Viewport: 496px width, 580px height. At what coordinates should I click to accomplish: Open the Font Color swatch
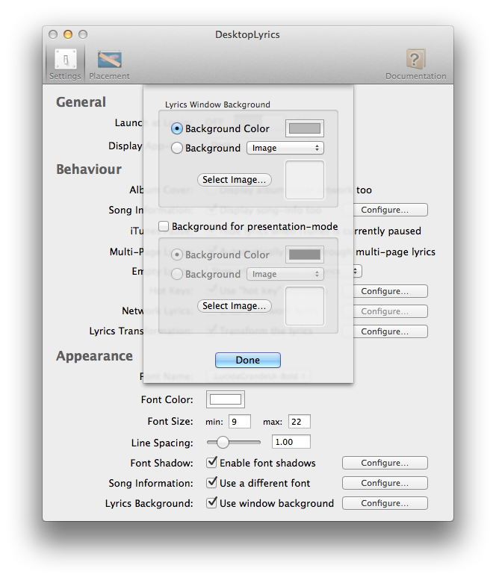pyautogui.click(x=226, y=399)
